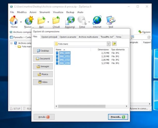This screenshot has height=128, width=158.
Task: Click the comment icon in panel bar
Action: pos(132,37)
